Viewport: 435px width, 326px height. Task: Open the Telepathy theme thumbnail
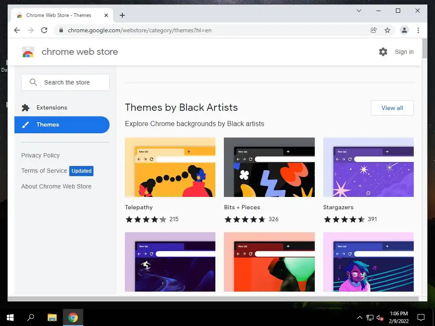coord(170,167)
